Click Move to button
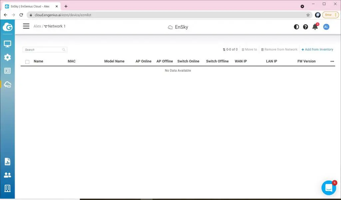The image size is (341, 200). (x=249, y=50)
